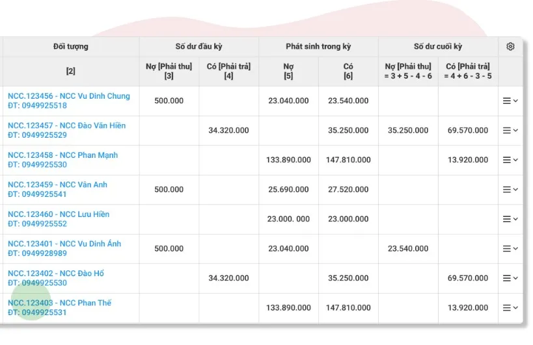
Task: Open actions icon for NCC Phan Thế row
Action: coord(510,308)
